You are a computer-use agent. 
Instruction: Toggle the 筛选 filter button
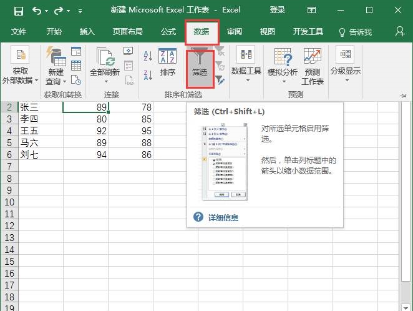point(200,69)
